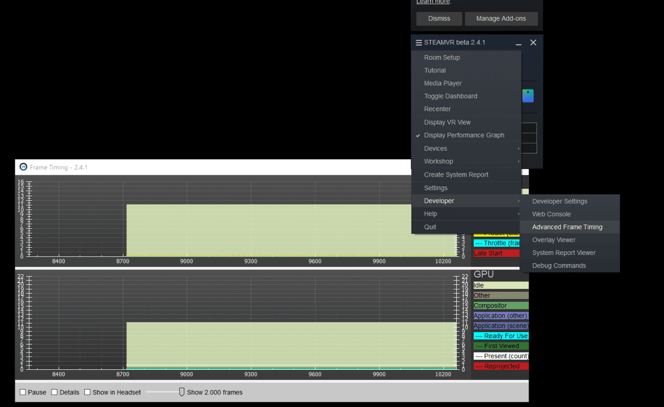This screenshot has width=664, height=407.
Task: Check Show in Headset option
Action: pyautogui.click(x=87, y=392)
